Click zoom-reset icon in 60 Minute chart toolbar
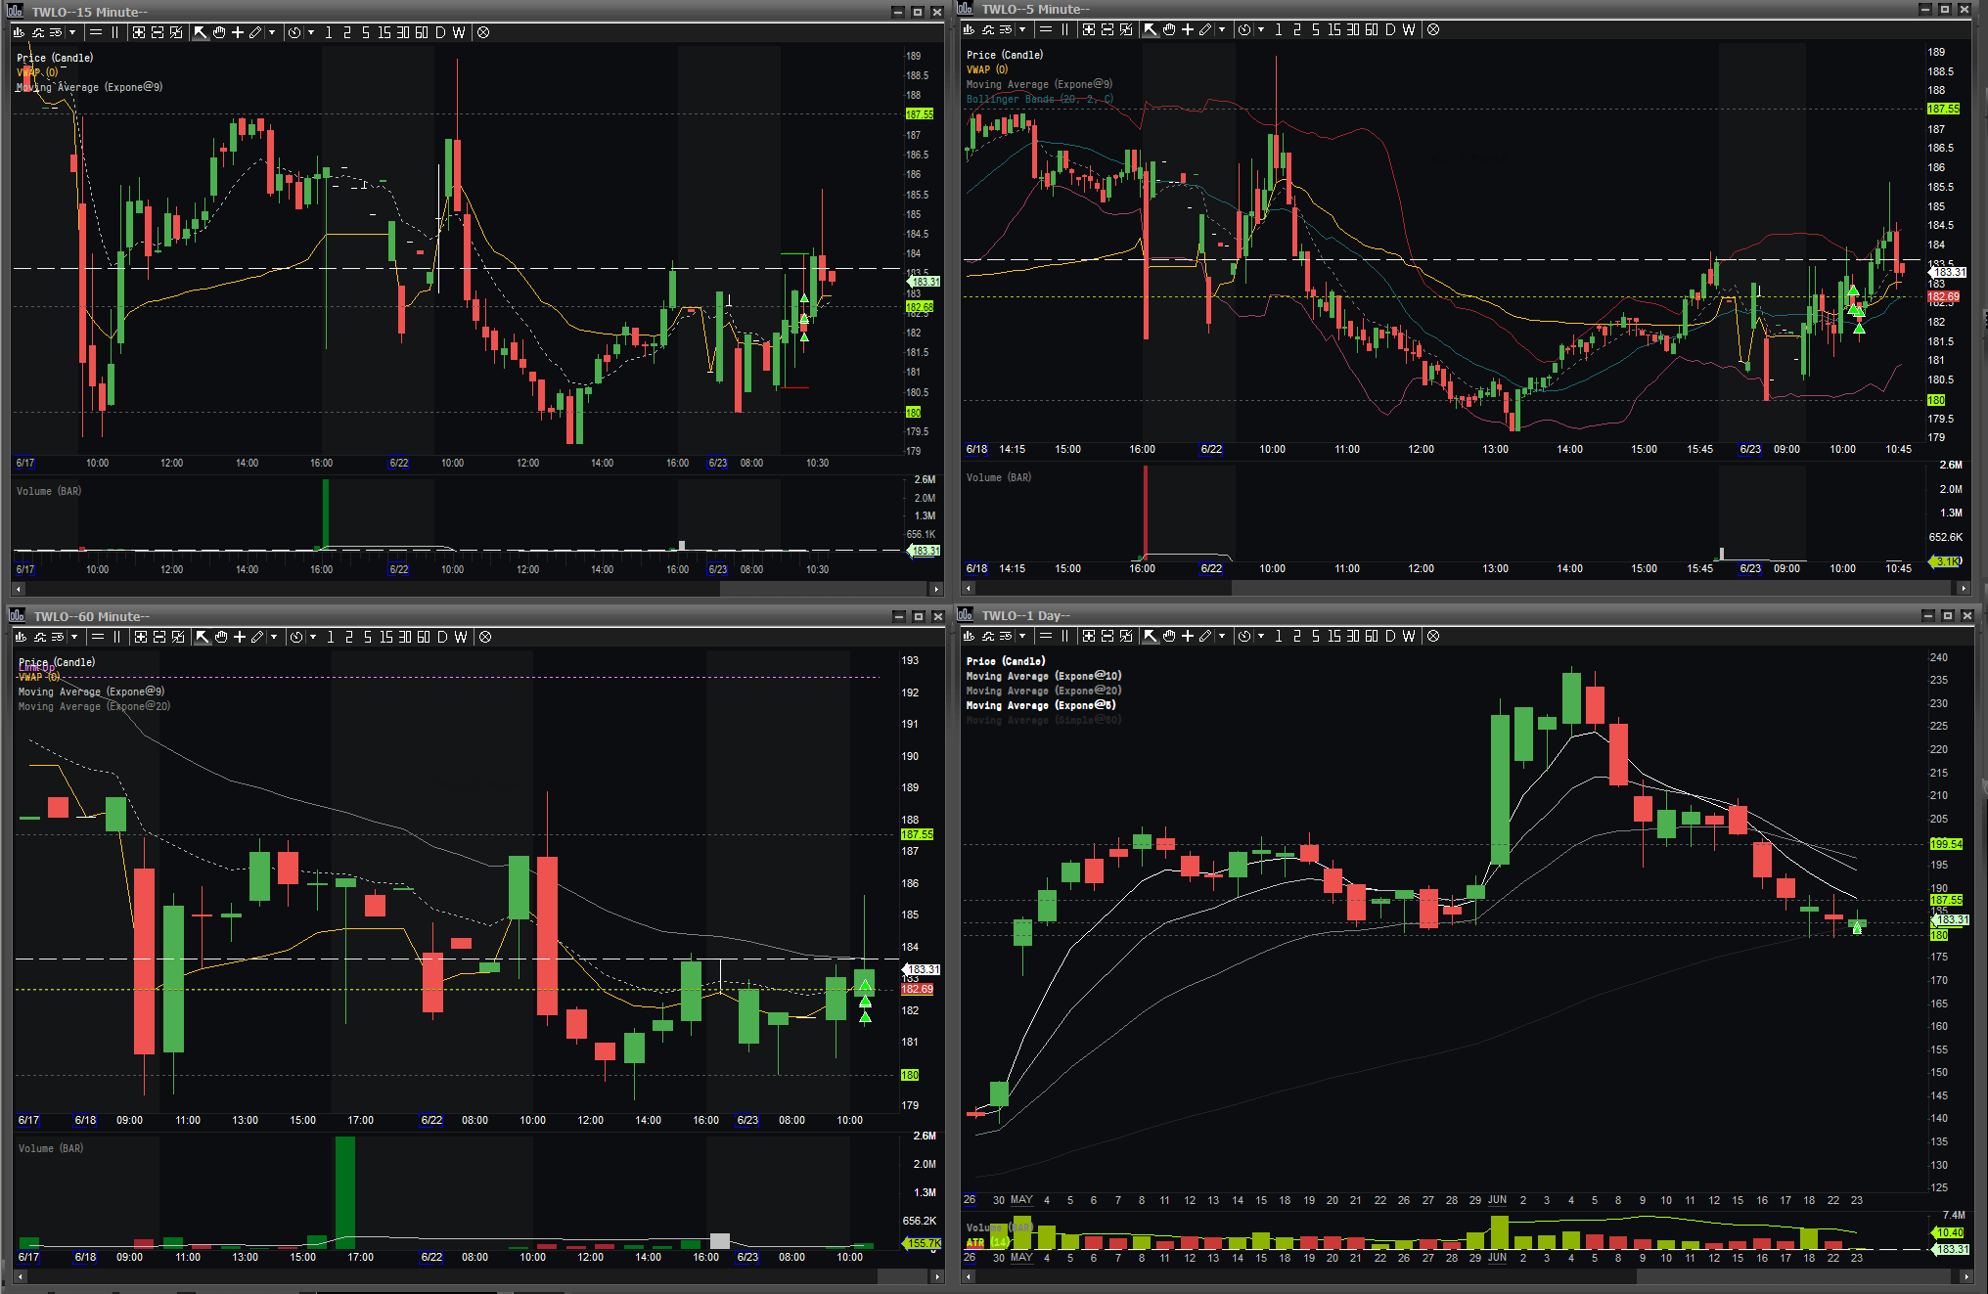Viewport: 1988px width, 1294px height. pyautogui.click(x=178, y=637)
